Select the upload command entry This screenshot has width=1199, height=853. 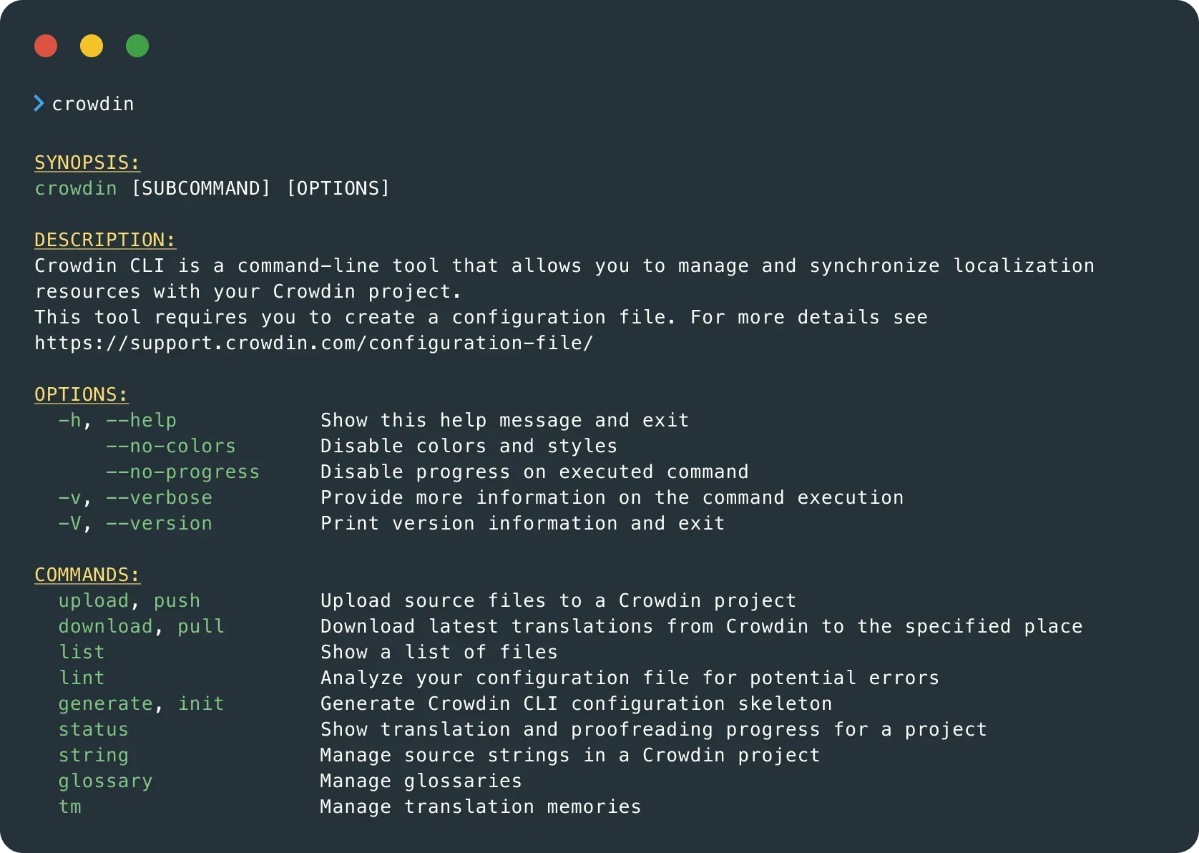coord(93,600)
